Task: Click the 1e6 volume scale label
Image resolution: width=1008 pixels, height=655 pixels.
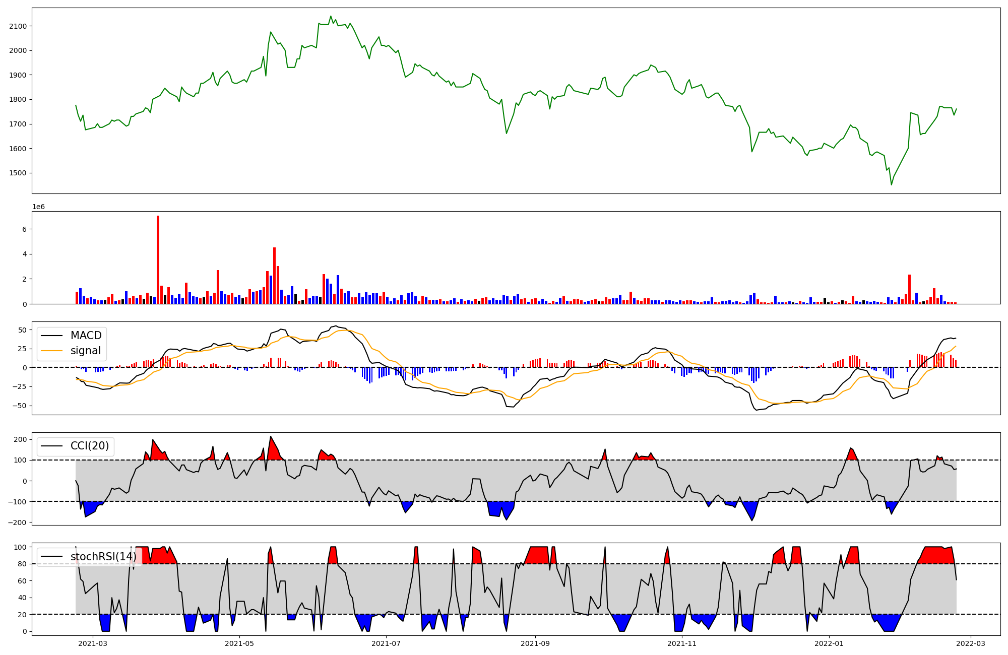Action: pyautogui.click(x=39, y=207)
